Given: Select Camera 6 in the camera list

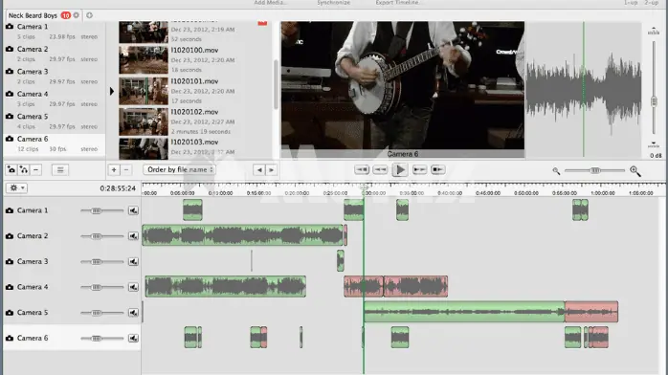Looking at the screenshot, I should 55,143.
